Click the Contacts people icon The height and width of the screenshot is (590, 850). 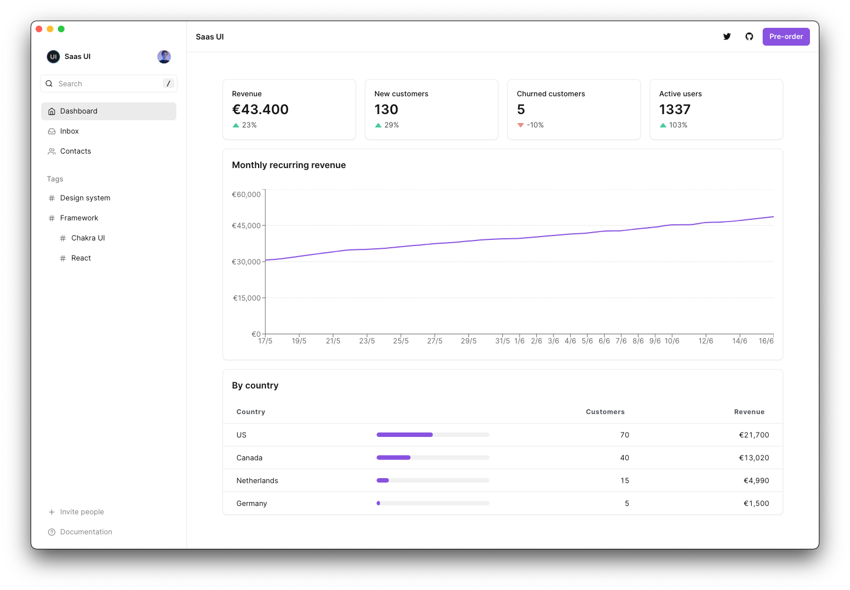51,151
